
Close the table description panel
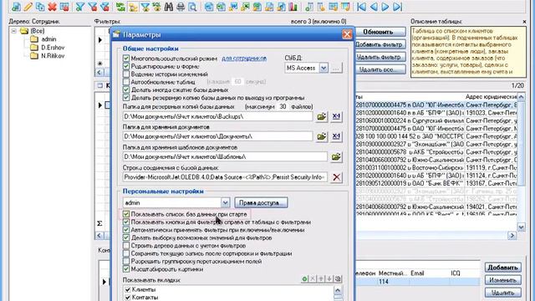click(524, 22)
